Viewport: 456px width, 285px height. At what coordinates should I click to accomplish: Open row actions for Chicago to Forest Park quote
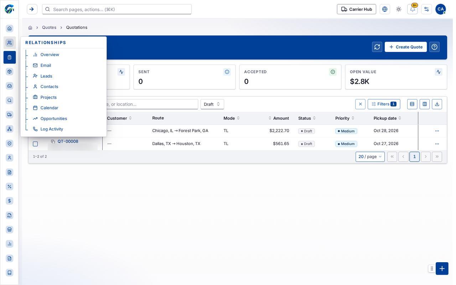click(437, 131)
